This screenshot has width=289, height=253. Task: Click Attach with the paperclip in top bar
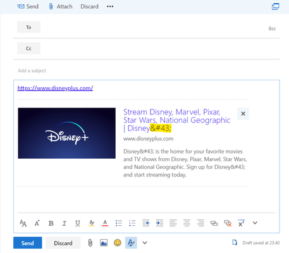tap(61, 6)
